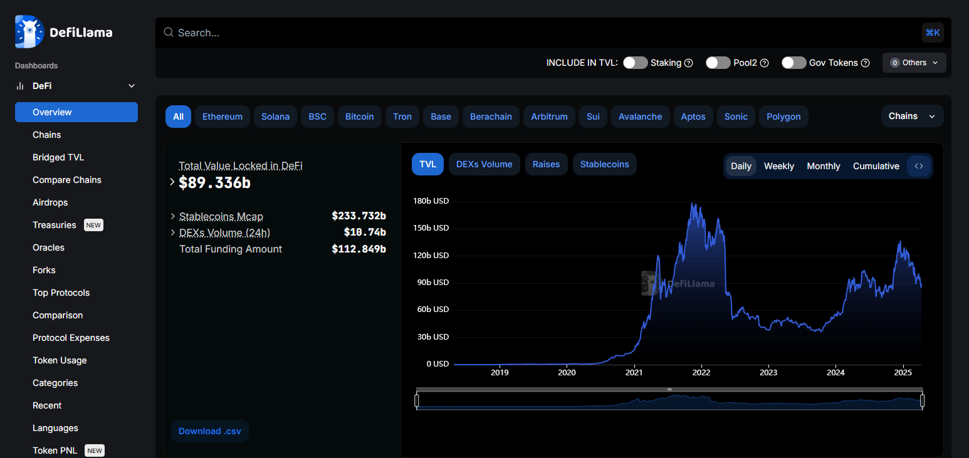This screenshot has height=458, width=969.
Task: Toggle Gov Tokens inclusion in TVL
Action: pyautogui.click(x=794, y=63)
